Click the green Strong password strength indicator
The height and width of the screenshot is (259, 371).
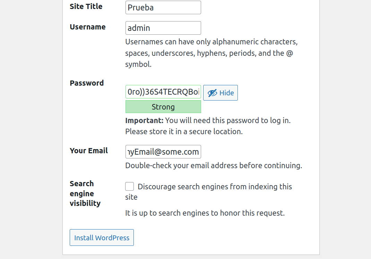coord(163,107)
